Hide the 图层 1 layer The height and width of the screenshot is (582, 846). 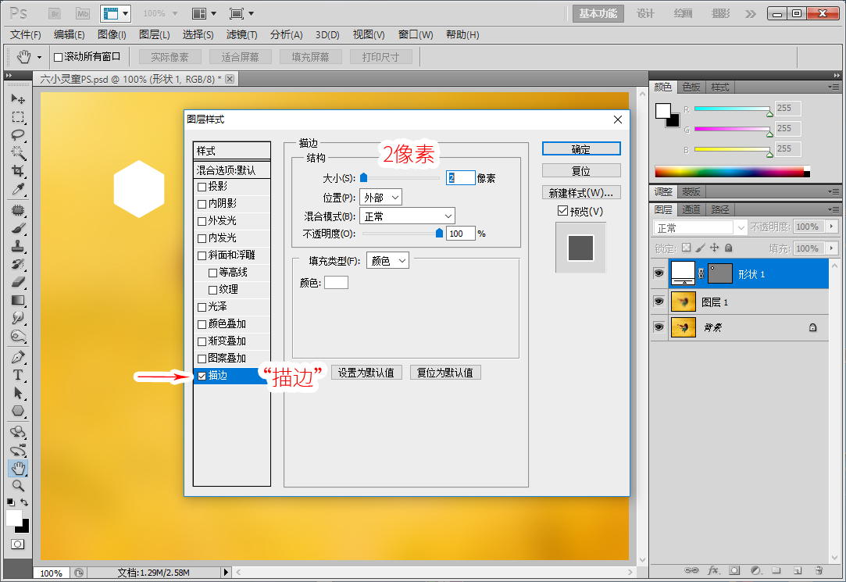click(659, 301)
